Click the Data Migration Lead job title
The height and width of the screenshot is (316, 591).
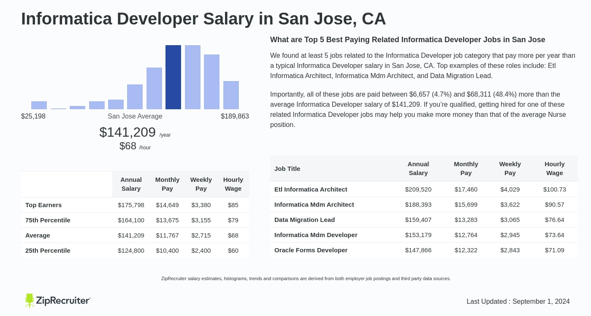[304, 219]
